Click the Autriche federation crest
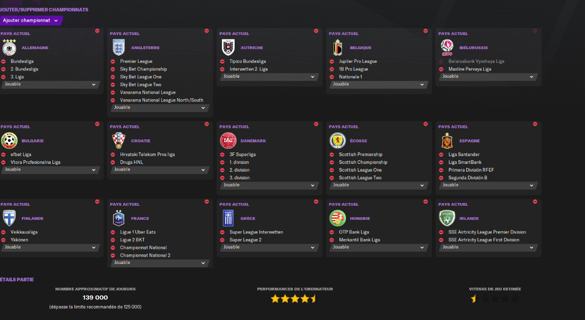Image resolution: width=585 pixels, height=320 pixels. [228, 47]
